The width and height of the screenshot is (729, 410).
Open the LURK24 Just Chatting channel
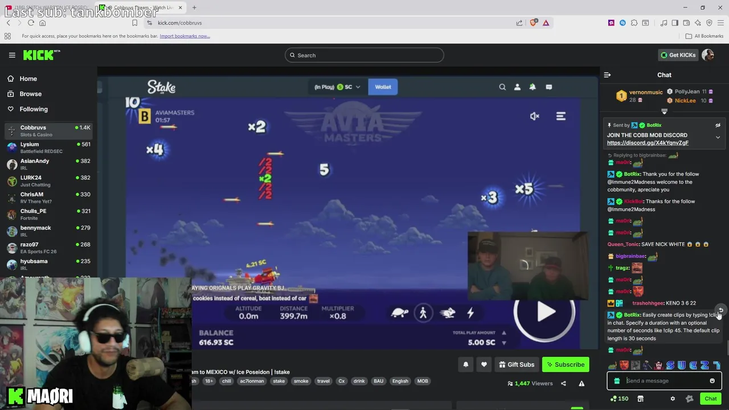[48, 181]
